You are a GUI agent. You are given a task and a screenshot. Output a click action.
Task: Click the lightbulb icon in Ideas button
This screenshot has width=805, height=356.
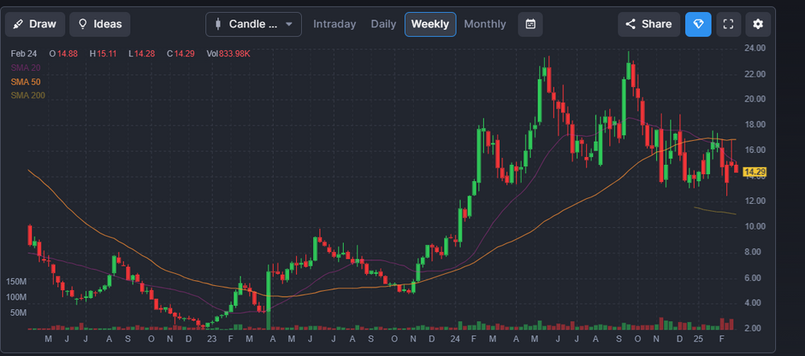[x=82, y=24]
